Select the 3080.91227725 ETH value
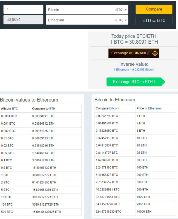Image resolution: width=178 pixels, height=219 pixels. (46, 205)
